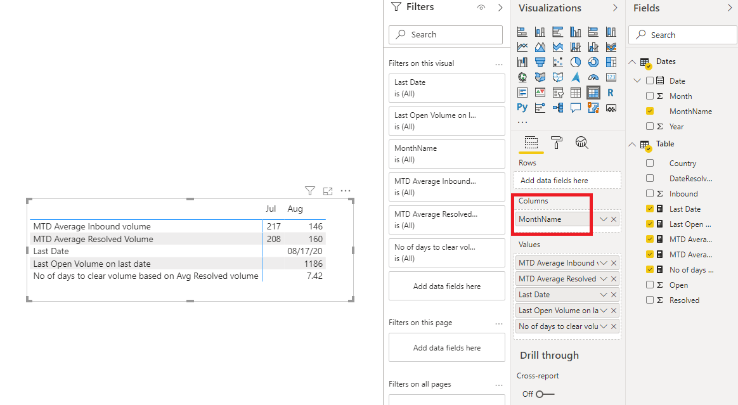Select the Matrix visual
This screenshot has width=738, height=405.
593,93
